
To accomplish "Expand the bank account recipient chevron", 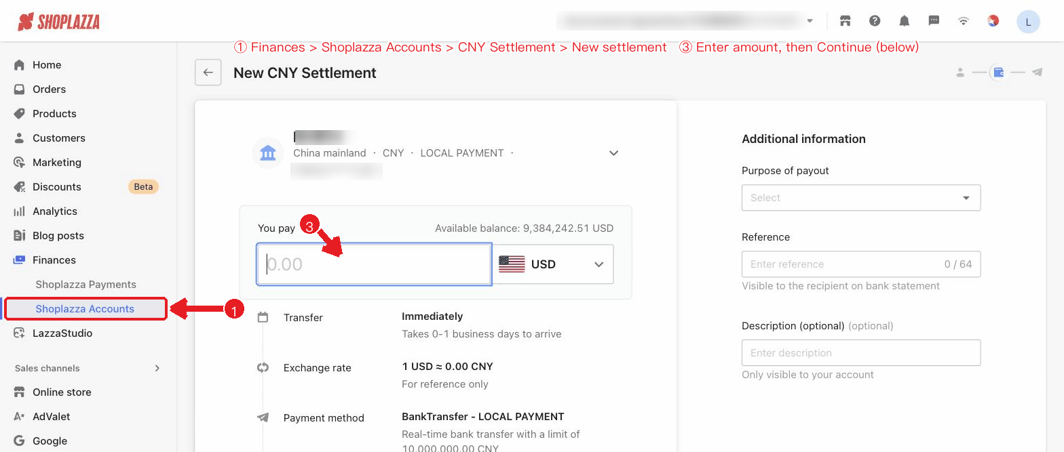I will 613,153.
